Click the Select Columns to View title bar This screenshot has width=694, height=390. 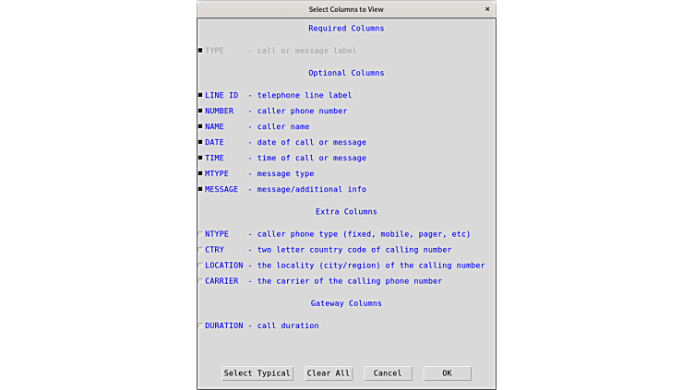pos(346,9)
